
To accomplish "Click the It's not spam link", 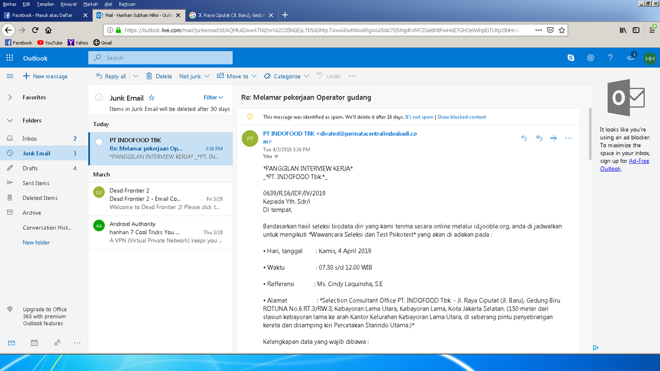I will (x=419, y=117).
